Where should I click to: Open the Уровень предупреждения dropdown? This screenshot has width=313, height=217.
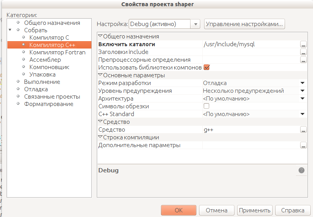[x=302, y=91]
